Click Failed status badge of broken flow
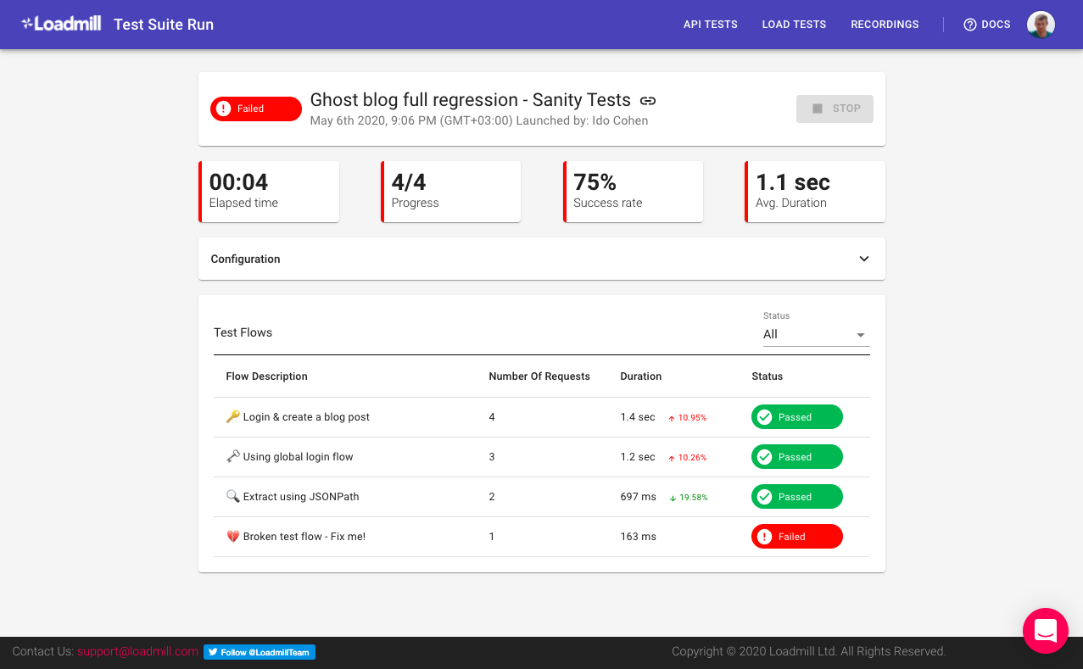1083x669 pixels. 796,537
